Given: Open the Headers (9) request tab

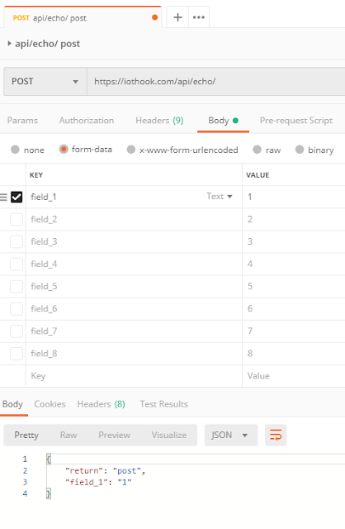Looking at the screenshot, I should (x=159, y=121).
